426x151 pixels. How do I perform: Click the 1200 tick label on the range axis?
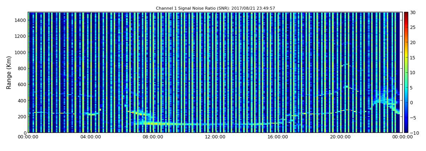click(20, 36)
